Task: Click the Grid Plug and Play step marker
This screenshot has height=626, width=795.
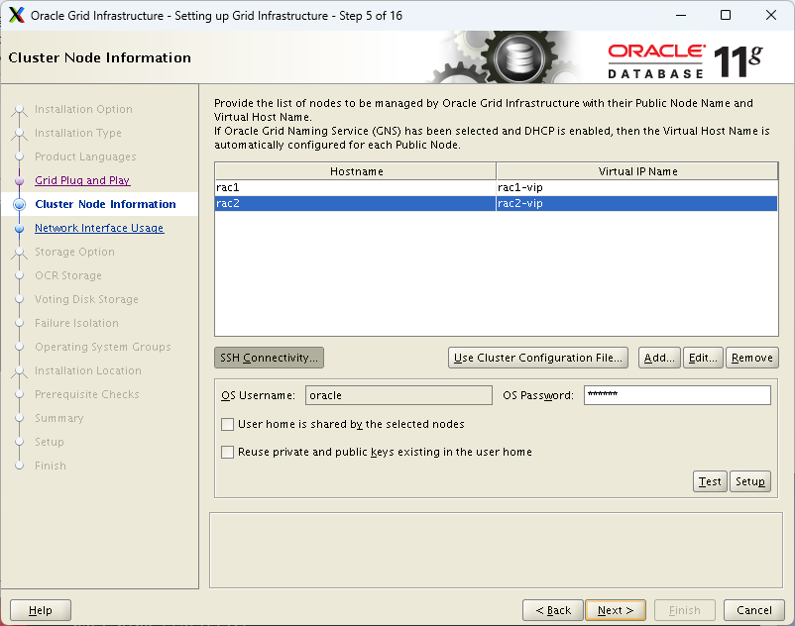Action: pyautogui.click(x=19, y=181)
